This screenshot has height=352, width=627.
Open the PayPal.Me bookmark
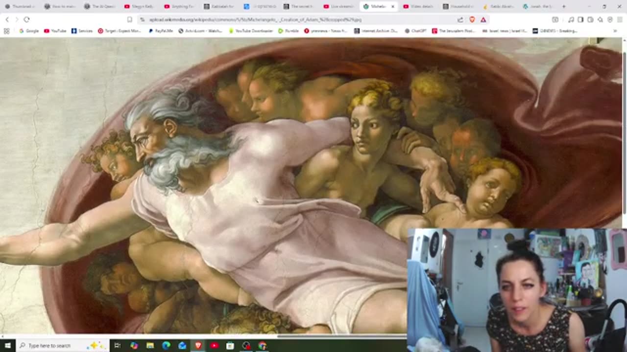(161, 31)
